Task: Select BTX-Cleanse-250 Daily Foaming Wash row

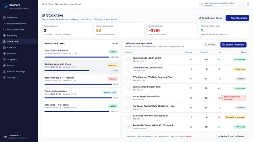Action: [x=186, y=79]
